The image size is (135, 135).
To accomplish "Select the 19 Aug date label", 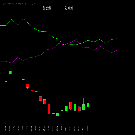I will (x=27, y=128).
